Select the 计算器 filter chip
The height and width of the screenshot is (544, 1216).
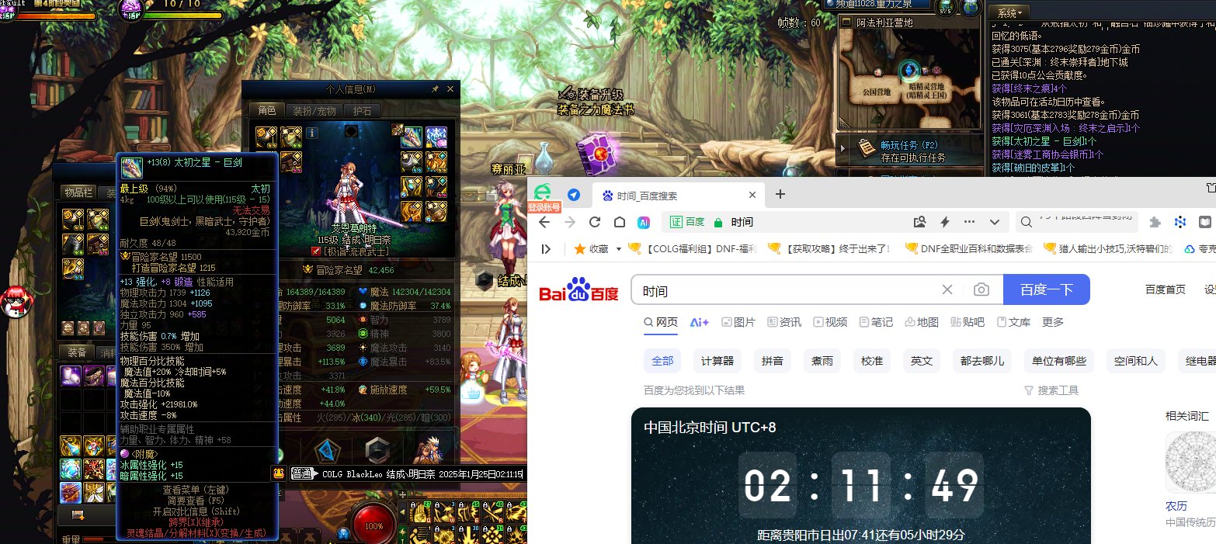pyautogui.click(x=717, y=361)
